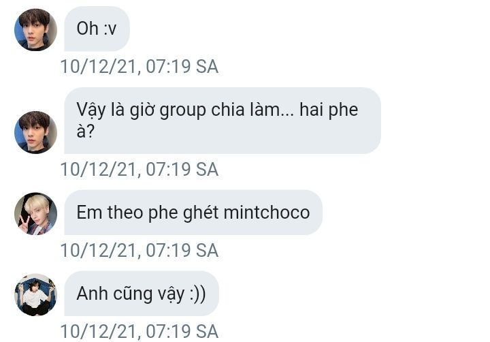Screen dimensions: 490x342
Task: Open the blond avatar making a peace sign
Action: 35,213
